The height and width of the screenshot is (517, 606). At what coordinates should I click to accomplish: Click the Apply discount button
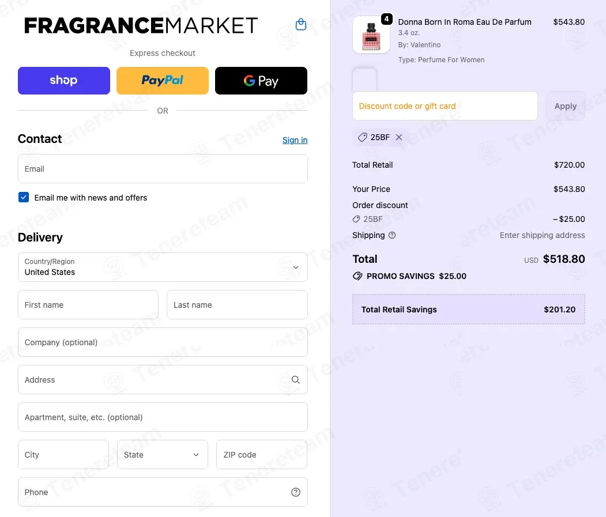click(566, 106)
